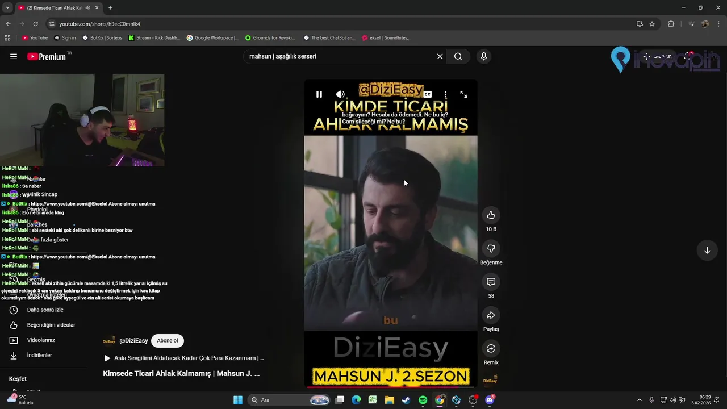Toggle closed captions on the short
The height and width of the screenshot is (409, 727).
(x=428, y=94)
